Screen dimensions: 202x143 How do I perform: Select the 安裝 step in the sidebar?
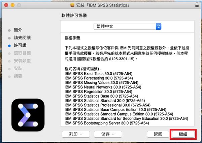click(19, 68)
